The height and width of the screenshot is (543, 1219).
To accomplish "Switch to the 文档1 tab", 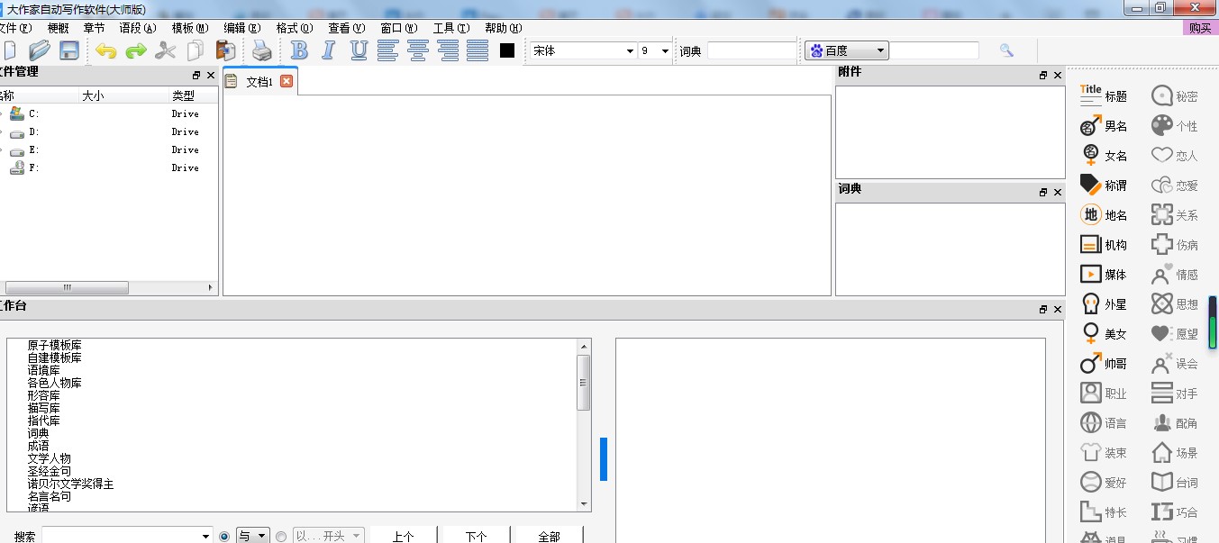I will click(259, 82).
